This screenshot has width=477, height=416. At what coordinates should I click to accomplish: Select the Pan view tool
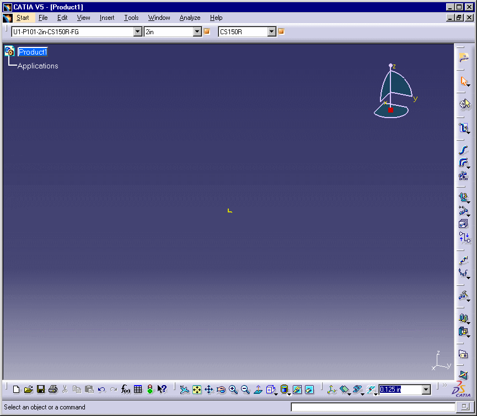click(x=209, y=390)
